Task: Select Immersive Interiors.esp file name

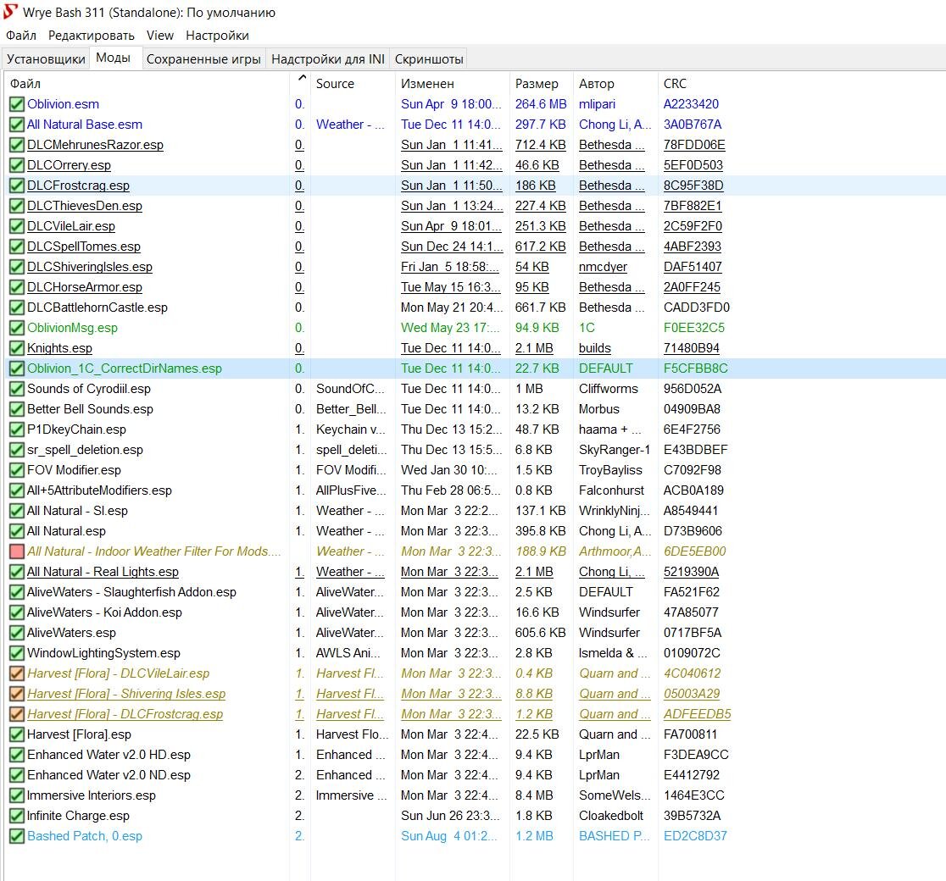Action: click(91, 795)
